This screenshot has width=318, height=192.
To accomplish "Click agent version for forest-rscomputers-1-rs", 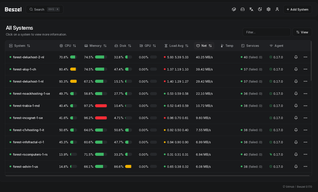I will click(x=278, y=155).
